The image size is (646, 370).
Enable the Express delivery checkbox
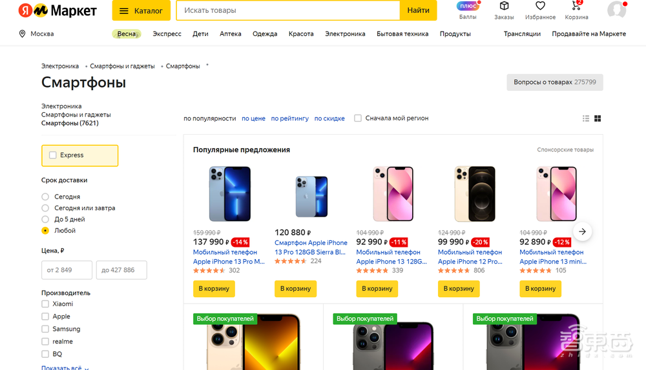[53, 155]
